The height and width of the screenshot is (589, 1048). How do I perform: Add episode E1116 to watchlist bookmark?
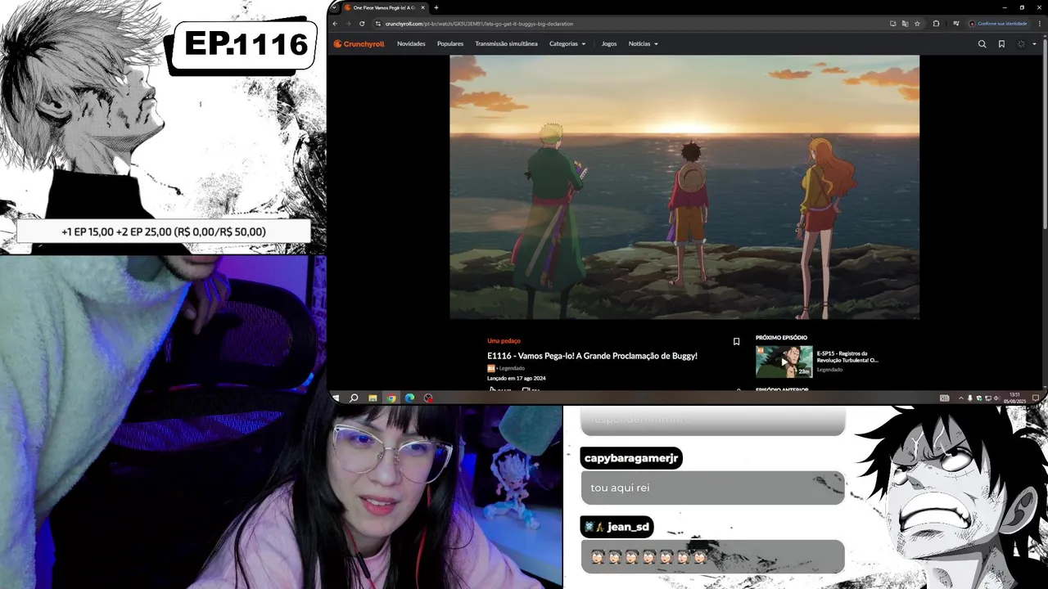736,342
